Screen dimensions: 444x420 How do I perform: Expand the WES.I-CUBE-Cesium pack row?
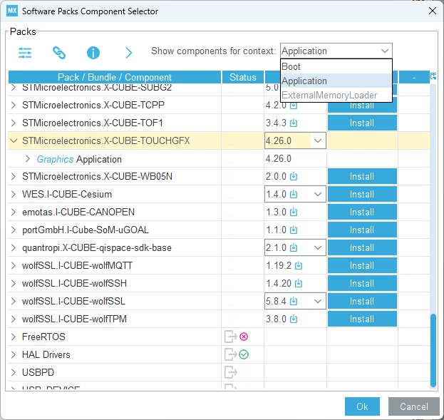point(14,195)
